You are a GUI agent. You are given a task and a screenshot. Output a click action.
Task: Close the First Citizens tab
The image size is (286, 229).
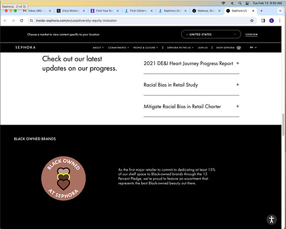tap(151, 11)
